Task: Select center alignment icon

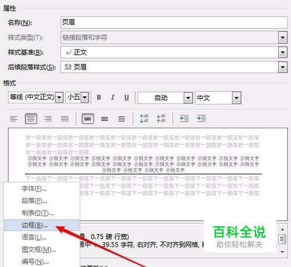Action: (31, 118)
